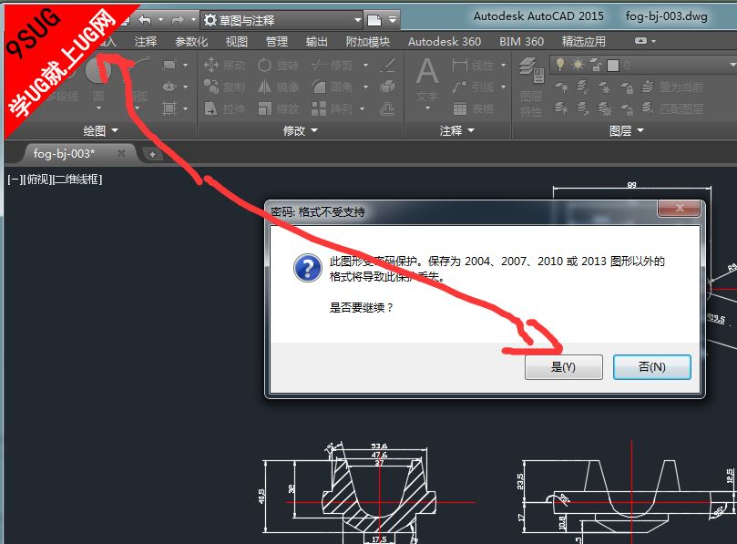Toggle layer 0 on/off light bulb
The height and width of the screenshot is (544, 737).
[x=559, y=65]
